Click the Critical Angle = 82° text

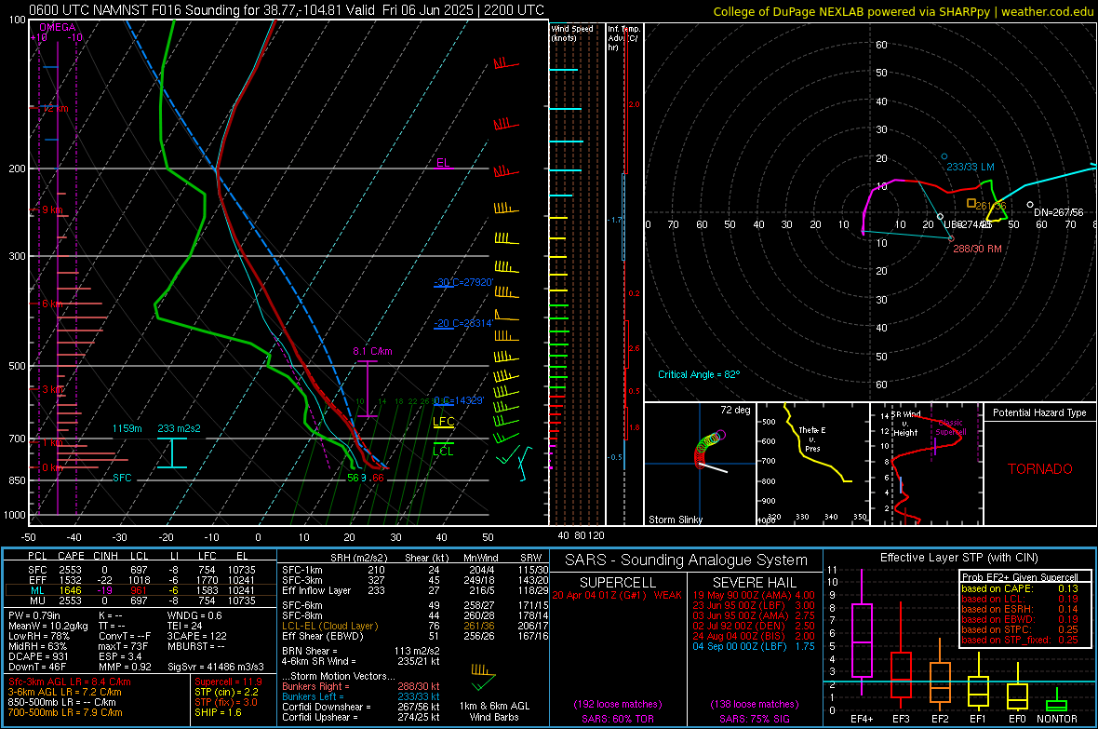pyautogui.click(x=699, y=374)
